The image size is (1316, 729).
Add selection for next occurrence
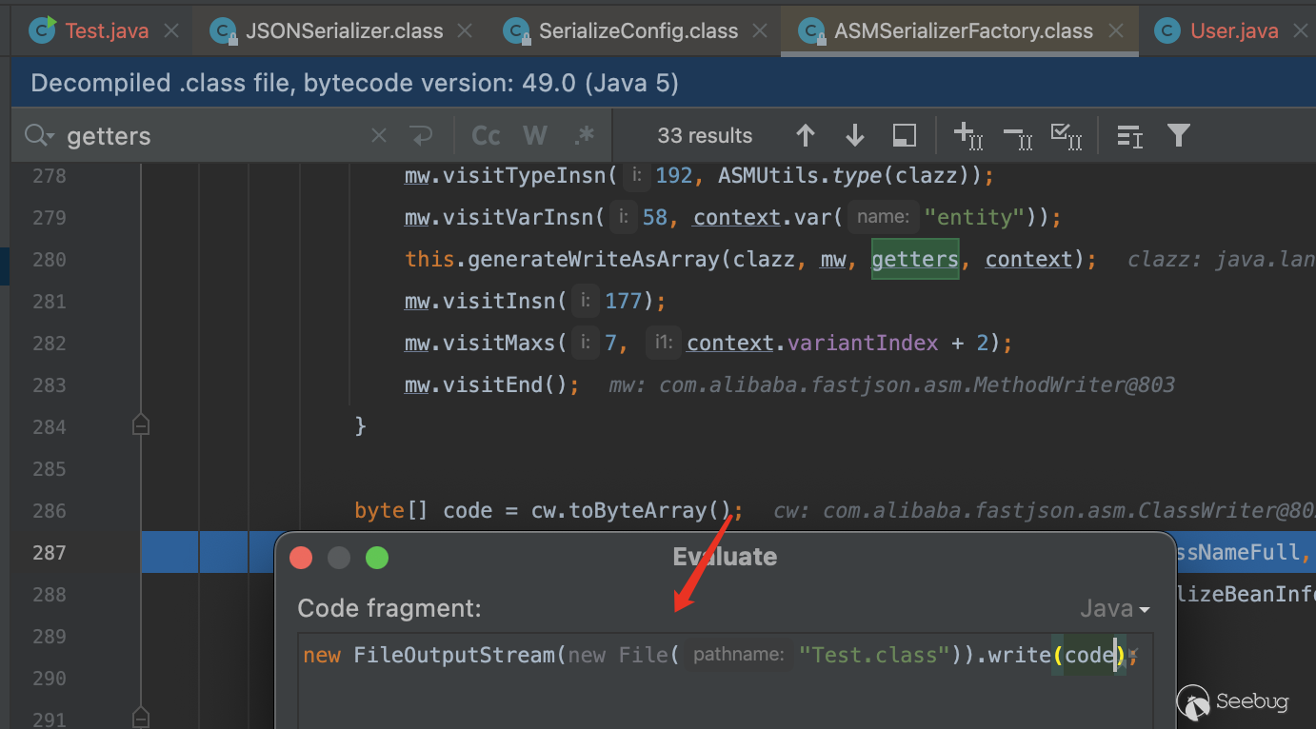tap(967, 136)
